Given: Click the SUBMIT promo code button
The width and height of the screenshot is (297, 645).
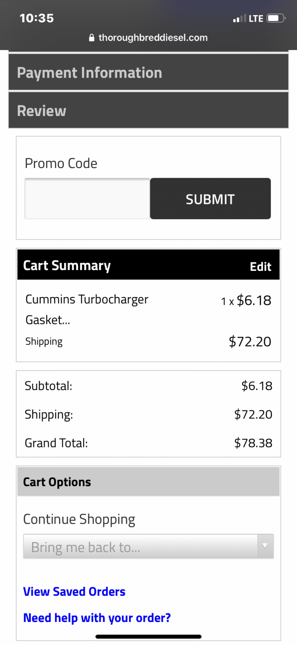Looking at the screenshot, I should coord(210,199).
